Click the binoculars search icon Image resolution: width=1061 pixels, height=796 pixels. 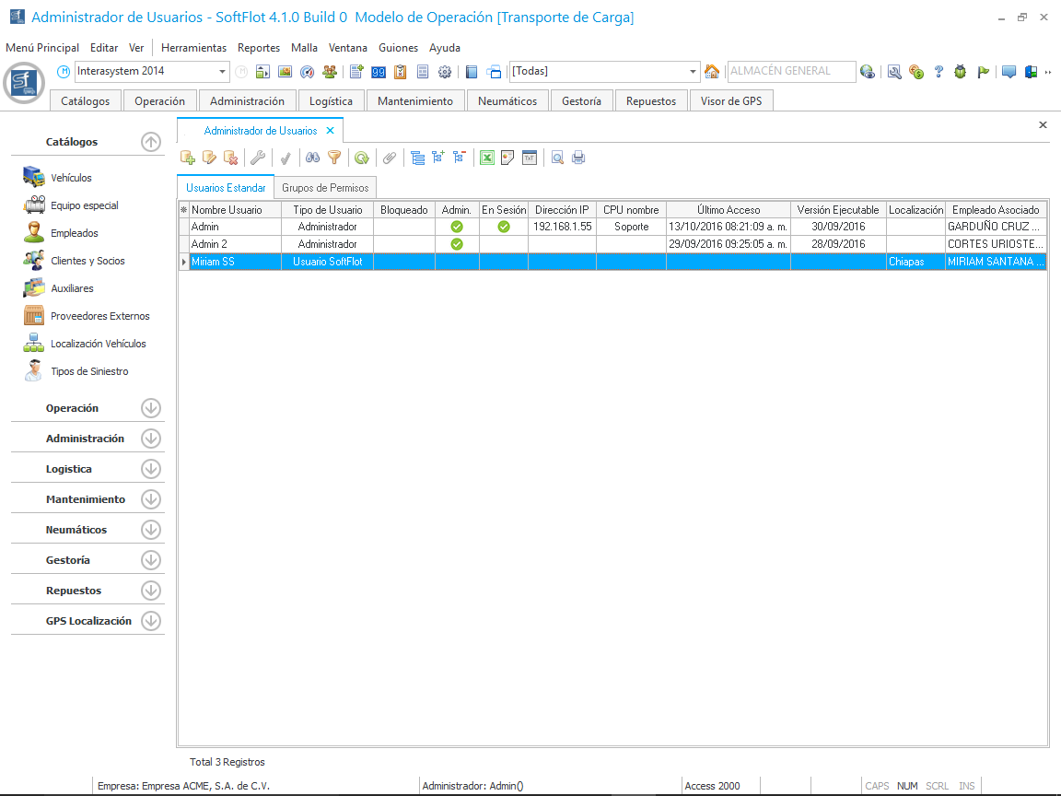point(313,158)
